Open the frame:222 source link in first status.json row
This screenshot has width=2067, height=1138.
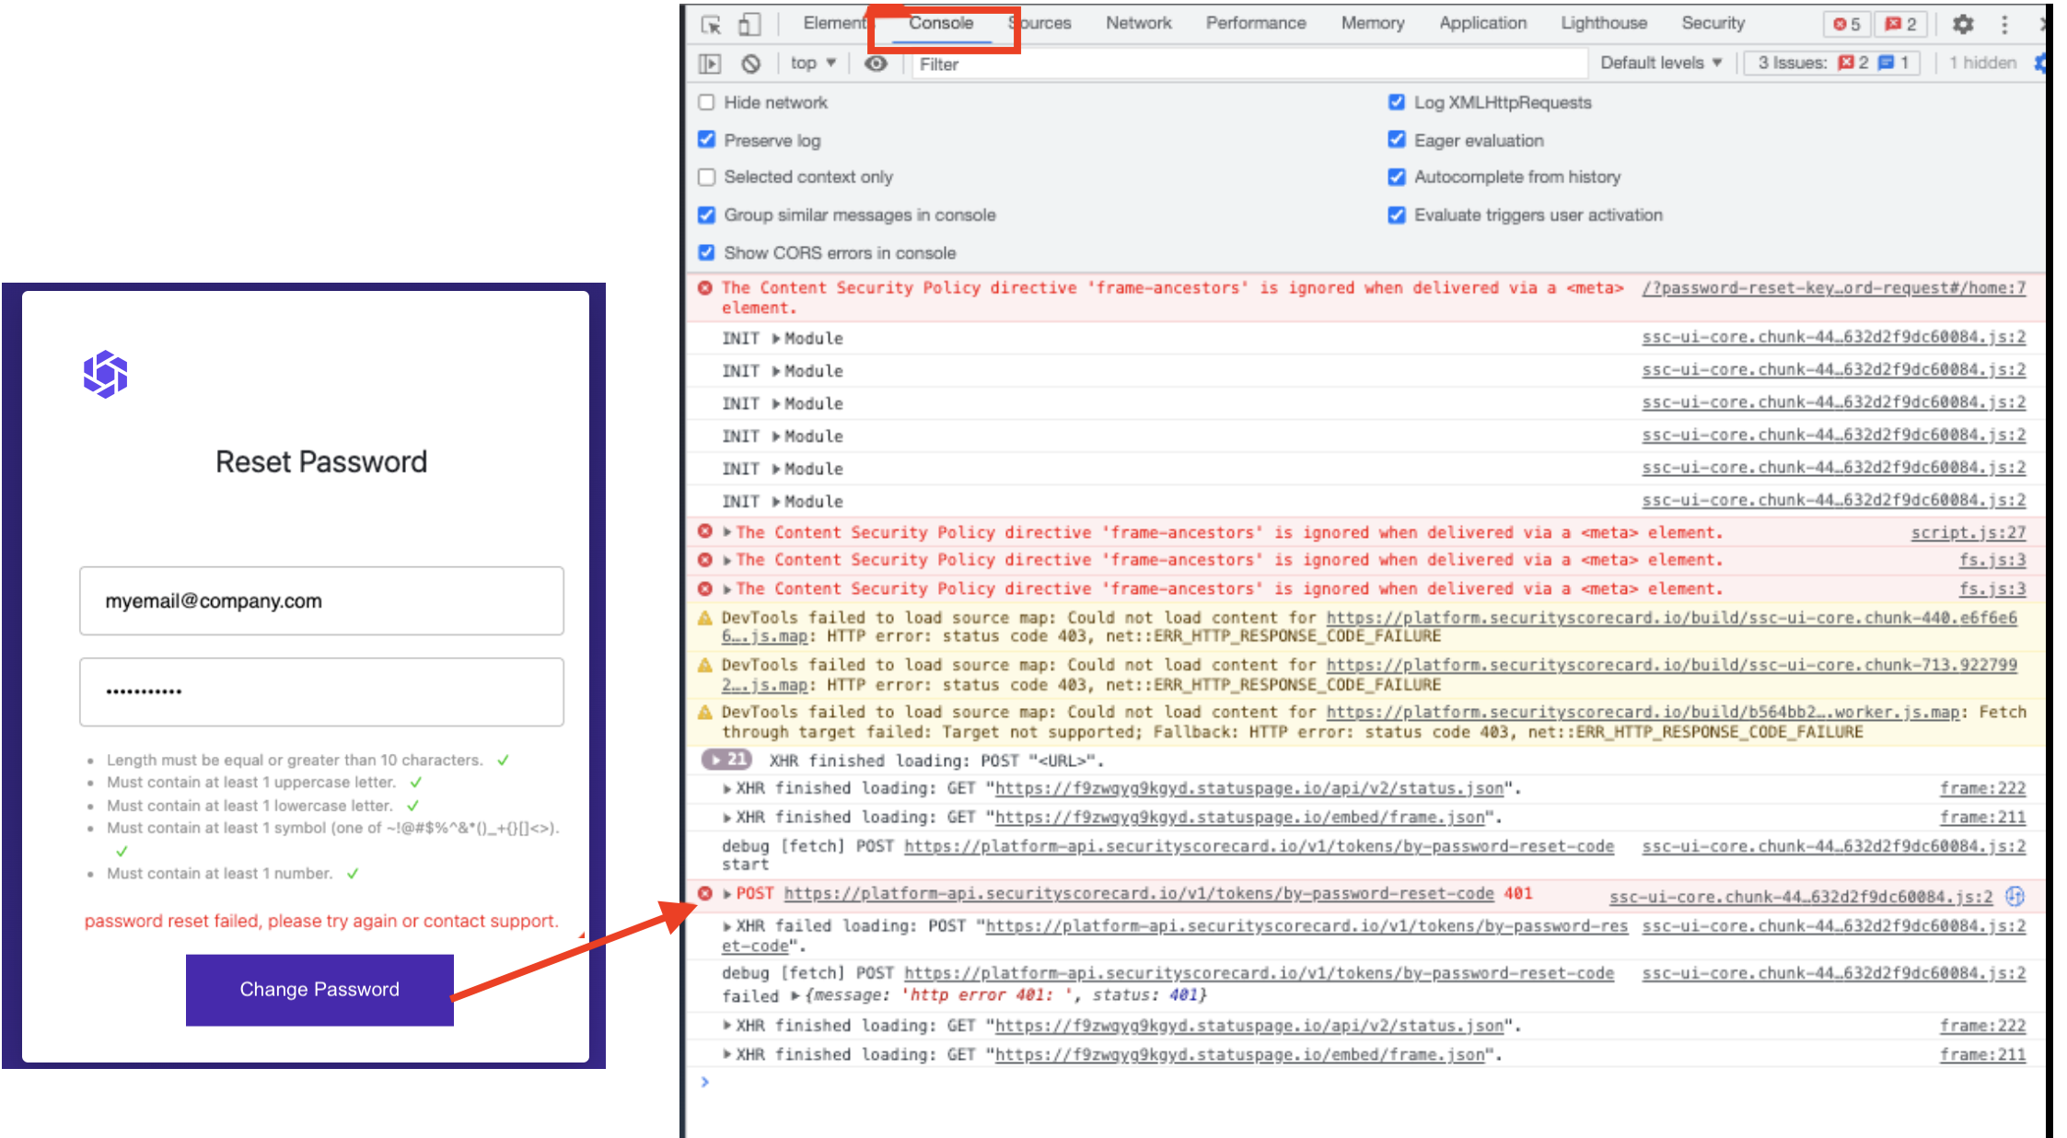coord(1982,788)
